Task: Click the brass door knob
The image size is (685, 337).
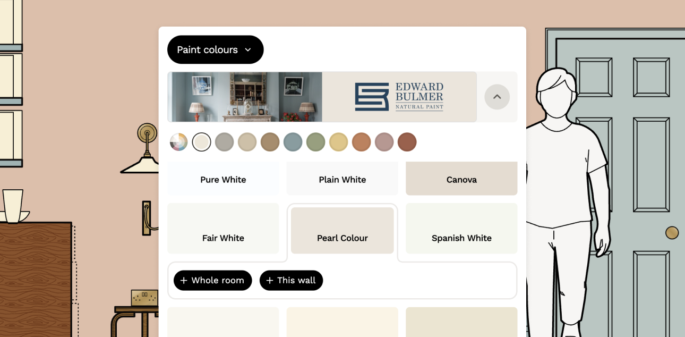Action: coord(672,232)
